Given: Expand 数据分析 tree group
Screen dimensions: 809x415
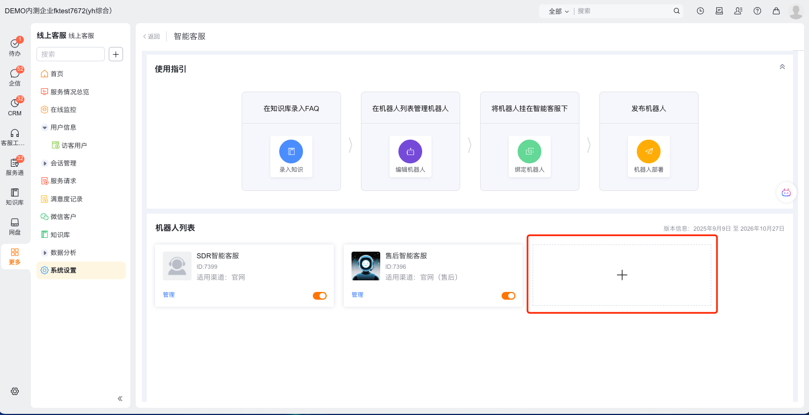Looking at the screenshot, I should [x=45, y=253].
